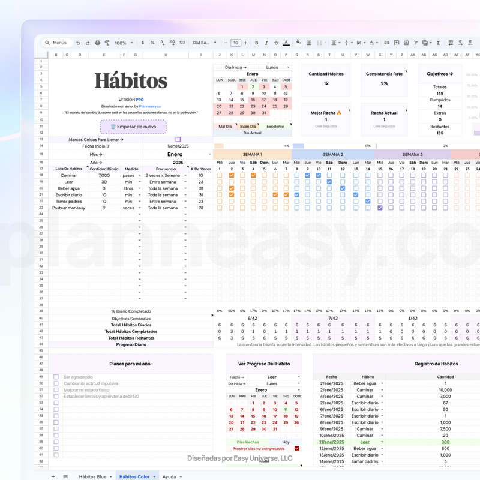Click the functions Σ icon
Viewport: 480px width, 480px height.
438,43
